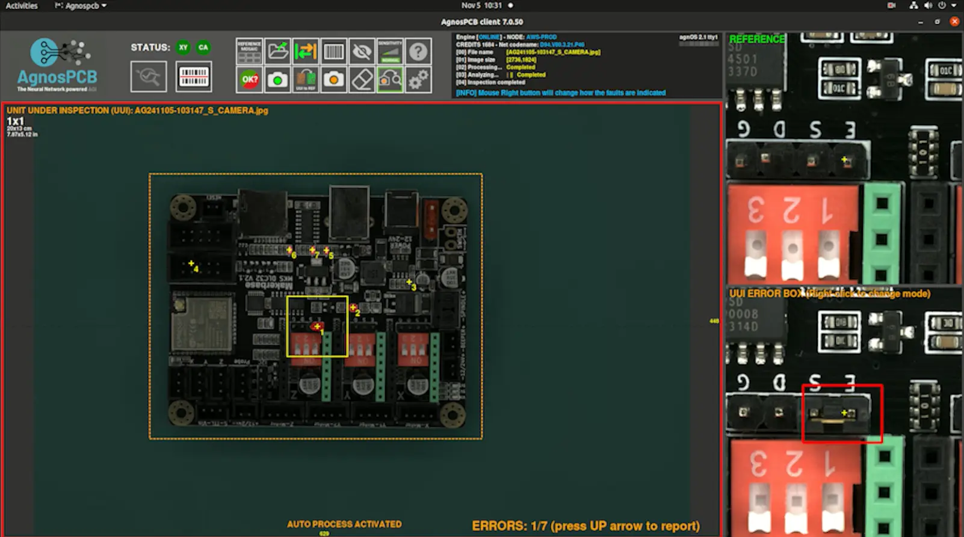Click the barcode scanner button
This screenshot has height=537, width=964.
[x=194, y=76]
